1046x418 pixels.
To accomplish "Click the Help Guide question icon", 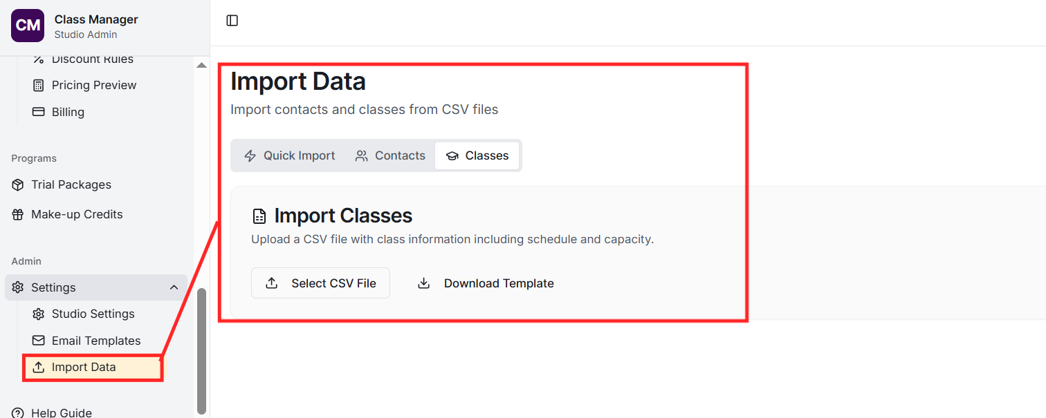I will [x=18, y=412].
